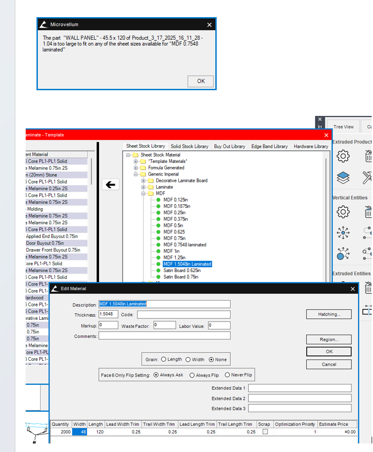373x452 pixels.
Task: Select MDF 0.7548 laminated in tree
Action: pyautogui.click(x=185, y=245)
